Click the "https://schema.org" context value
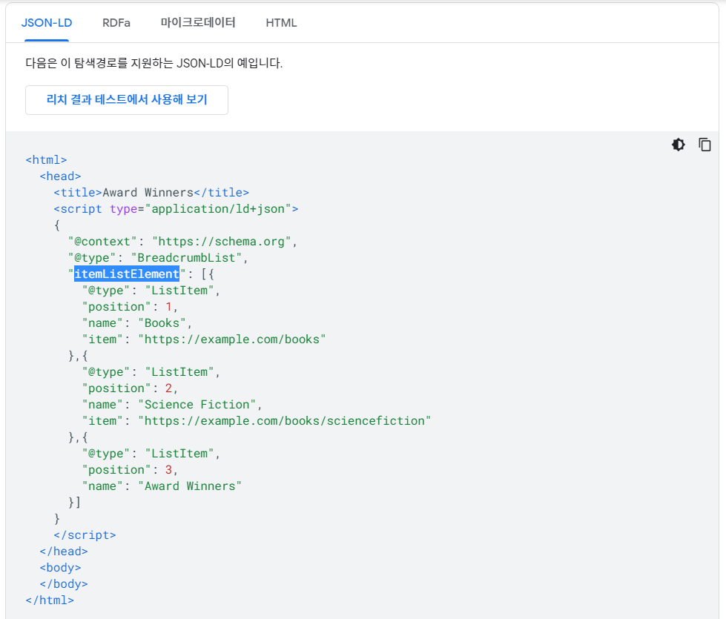726x619 pixels. coord(221,242)
